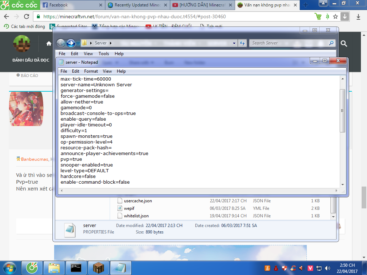Open Notepad Format menu
Screen dimensions: 367x275
tap(91, 71)
